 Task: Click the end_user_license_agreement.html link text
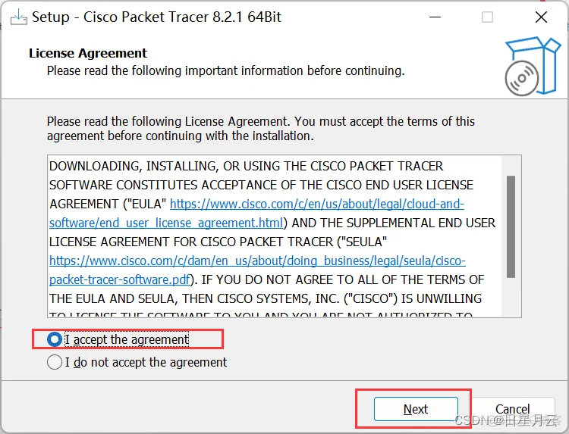tap(167, 223)
